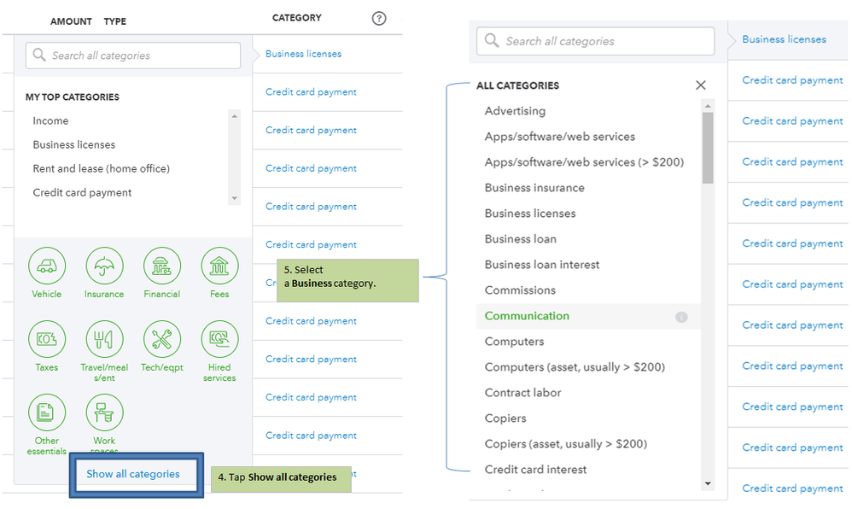Image resolution: width=852 pixels, height=509 pixels.
Task: Select Income from top categories
Action: click(x=50, y=121)
